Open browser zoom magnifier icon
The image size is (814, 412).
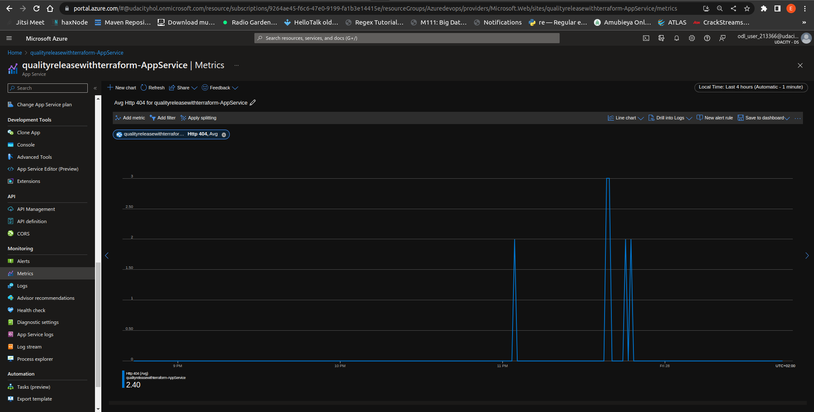tap(720, 8)
